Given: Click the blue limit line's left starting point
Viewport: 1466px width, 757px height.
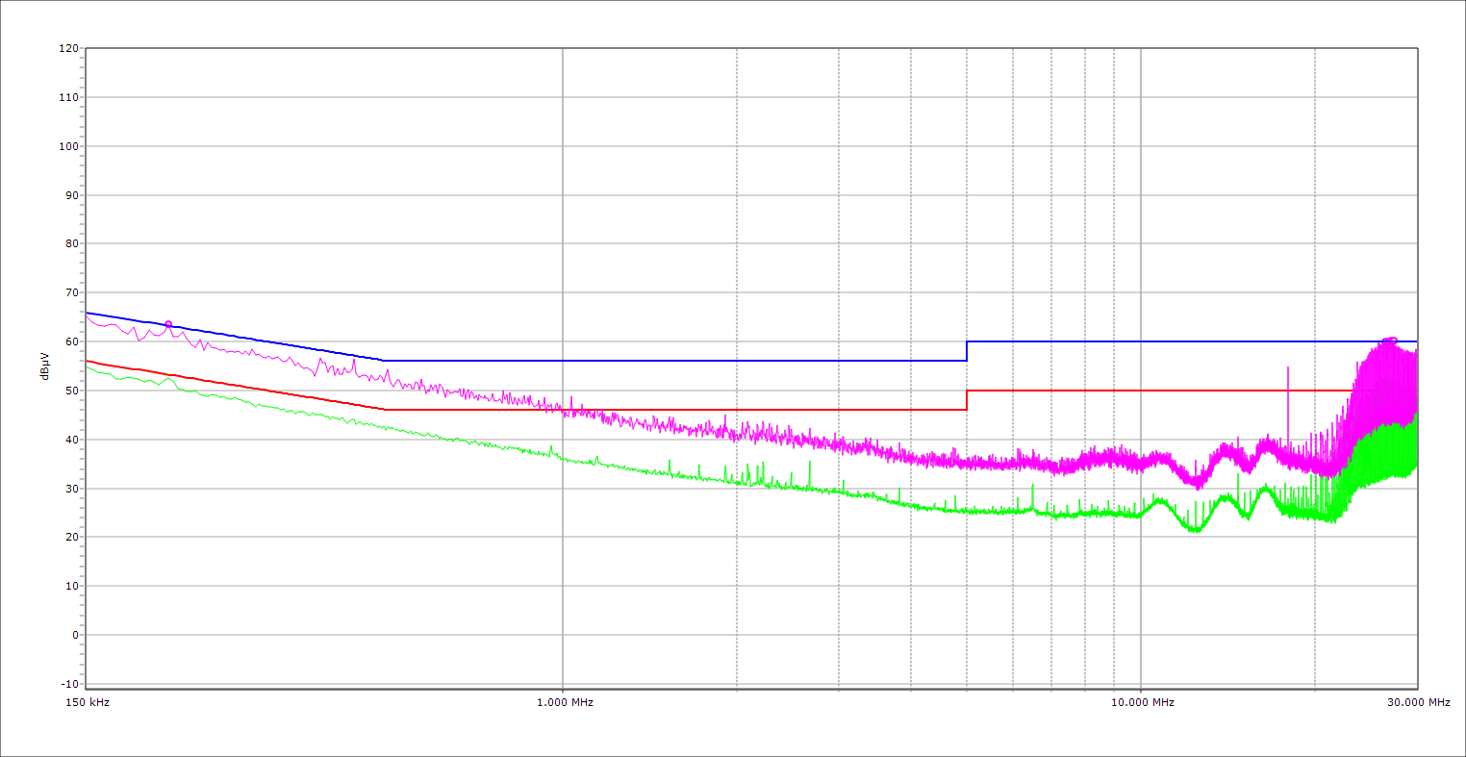Looking at the screenshot, I should [x=87, y=313].
